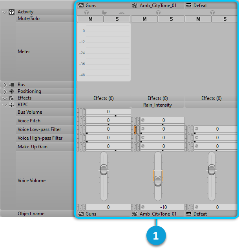Solo the Guns strip
The height and width of the screenshot is (249, 239).
coord(117,19)
